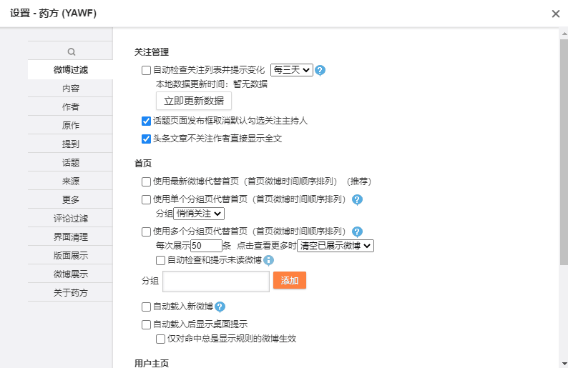
Task: Enable 自动检查关注列表并提示变化 checkbox
Action: 147,71
